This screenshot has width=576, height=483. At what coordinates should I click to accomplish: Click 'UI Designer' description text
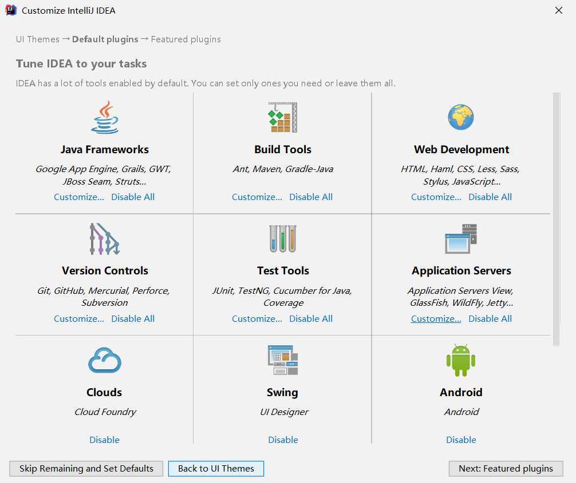(284, 412)
